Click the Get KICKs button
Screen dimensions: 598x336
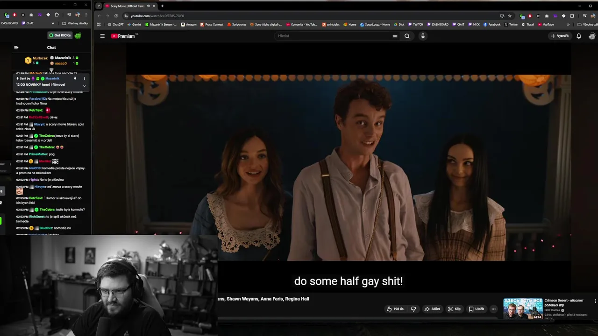(60, 35)
